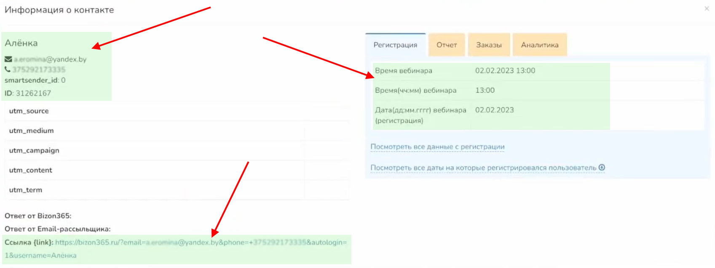Image resolution: width=715 pixels, height=268 pixels.
Task: Click the phone handset icon
Action: click(8, 69)
